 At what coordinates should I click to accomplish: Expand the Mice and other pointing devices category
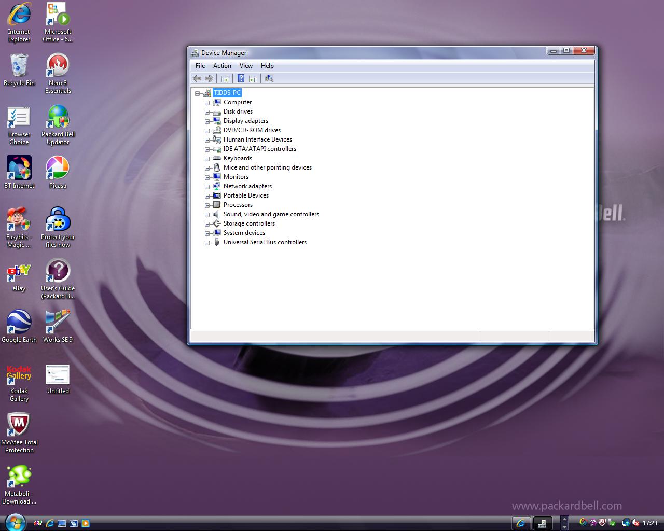click(x=207, y=168)
